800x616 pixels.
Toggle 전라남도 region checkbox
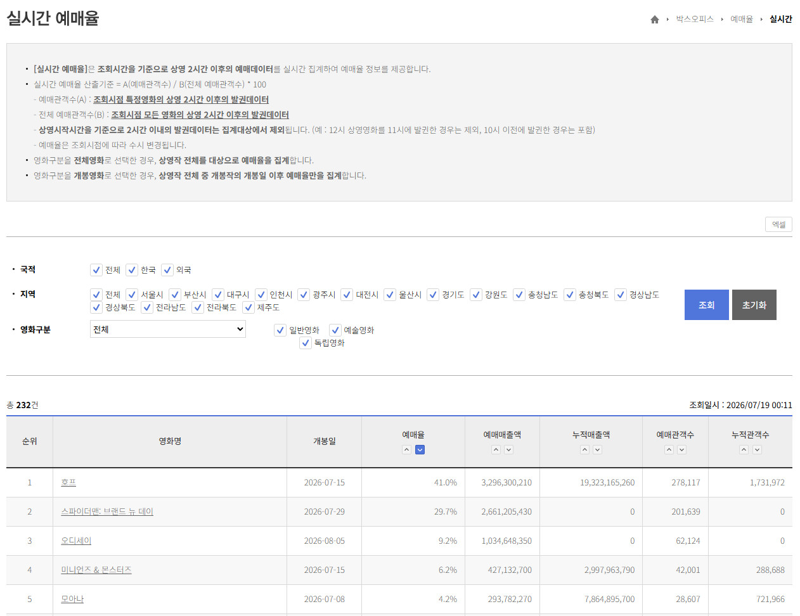(147, 307)
